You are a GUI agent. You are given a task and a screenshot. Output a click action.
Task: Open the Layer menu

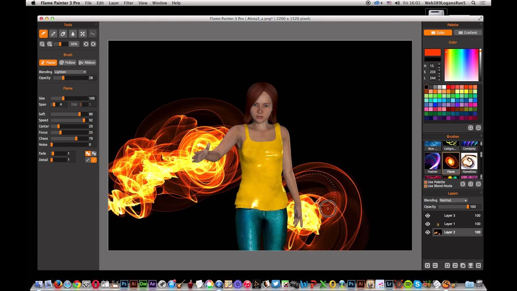[114, 3]
